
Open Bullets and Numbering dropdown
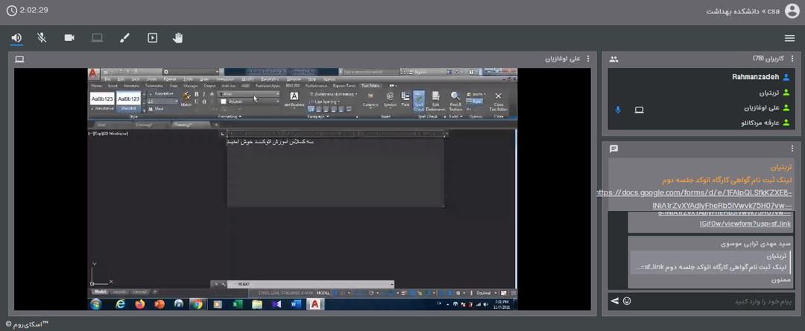tap(334, 95)
